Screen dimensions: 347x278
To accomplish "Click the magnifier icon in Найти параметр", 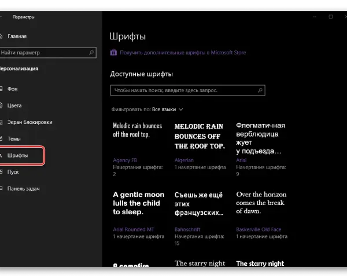I will coord(91,53).
